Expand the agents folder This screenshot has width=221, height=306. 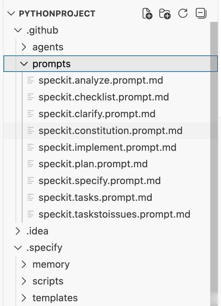click(24, 47)
